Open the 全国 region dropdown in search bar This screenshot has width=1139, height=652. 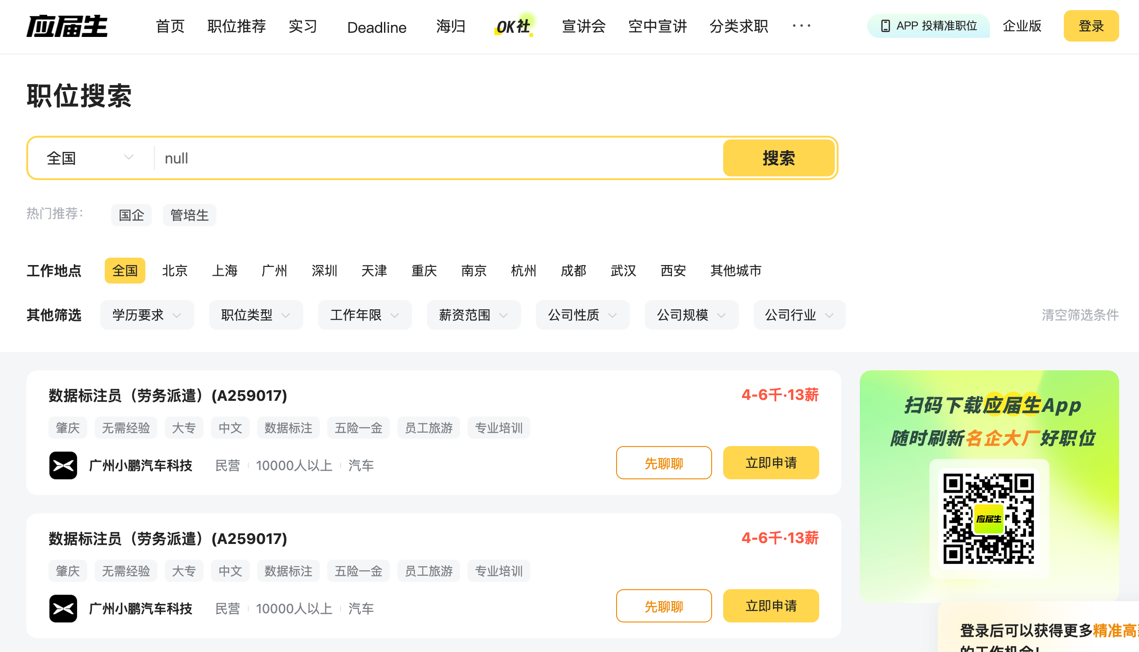click(x=90, y=158)
